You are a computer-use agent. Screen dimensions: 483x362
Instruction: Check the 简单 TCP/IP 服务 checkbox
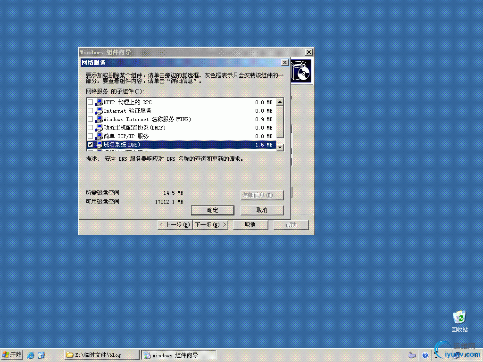[90, 136]
